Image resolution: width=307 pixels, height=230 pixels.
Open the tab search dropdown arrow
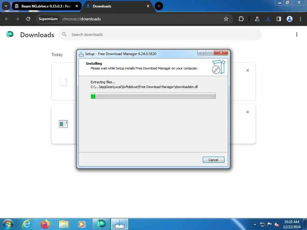6,6
